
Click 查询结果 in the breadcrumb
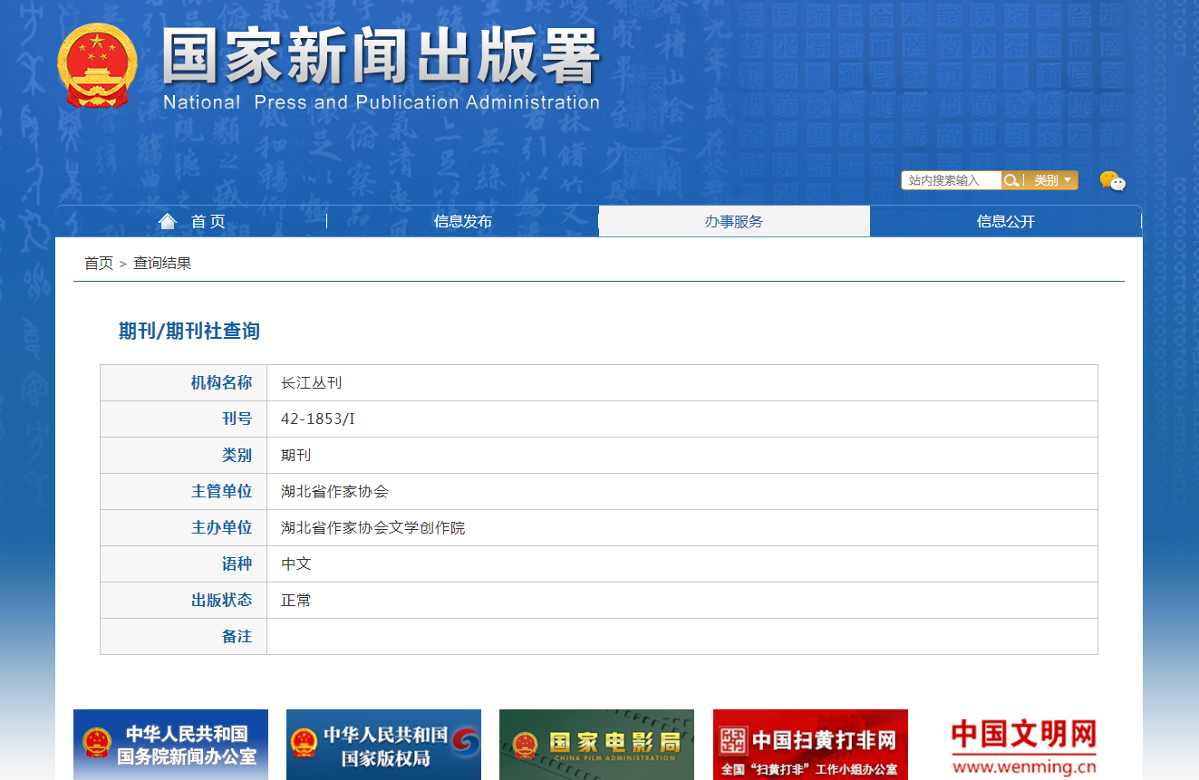point(162,264)
